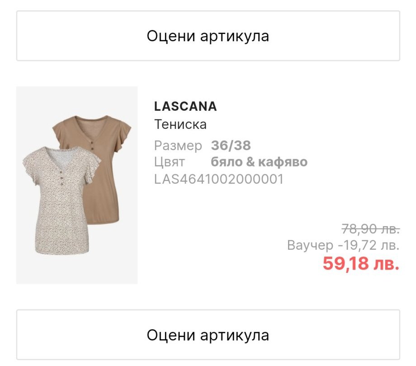Click the "Размер" label
The image size is (416, 366).
tap(178, 146)
